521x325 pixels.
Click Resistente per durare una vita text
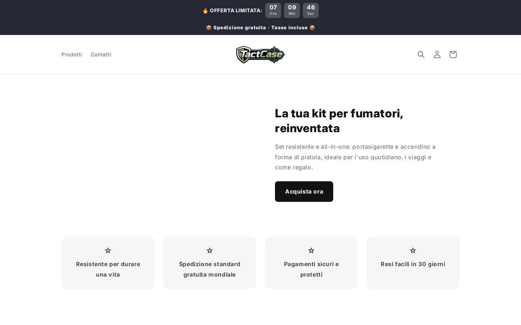pyautogui.click(x=108, y=269)
